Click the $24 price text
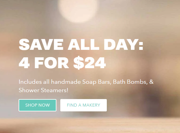Viewport: 180px width, 133px height. (89, 63)
